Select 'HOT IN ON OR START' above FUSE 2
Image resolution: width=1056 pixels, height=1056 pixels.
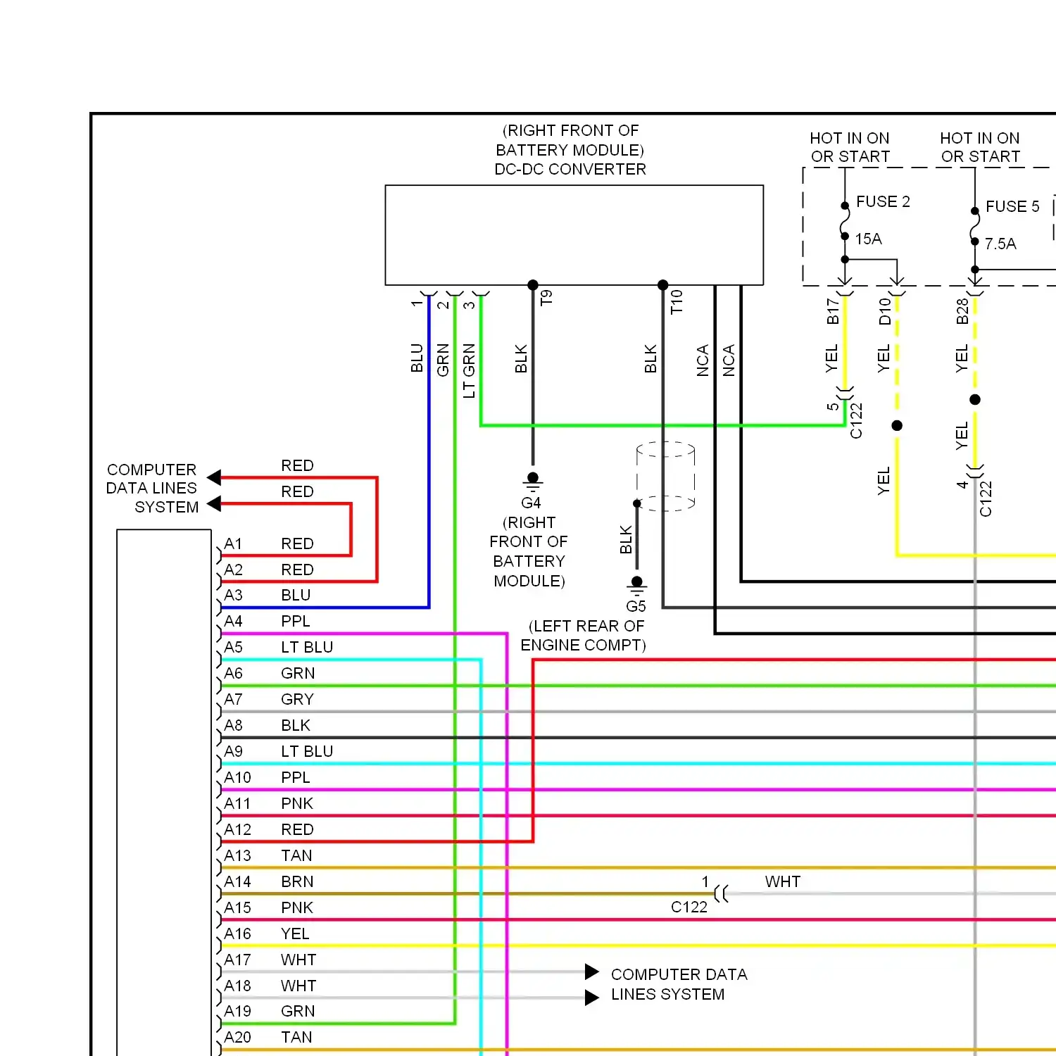pyautogui.click(x=850, y=148)
